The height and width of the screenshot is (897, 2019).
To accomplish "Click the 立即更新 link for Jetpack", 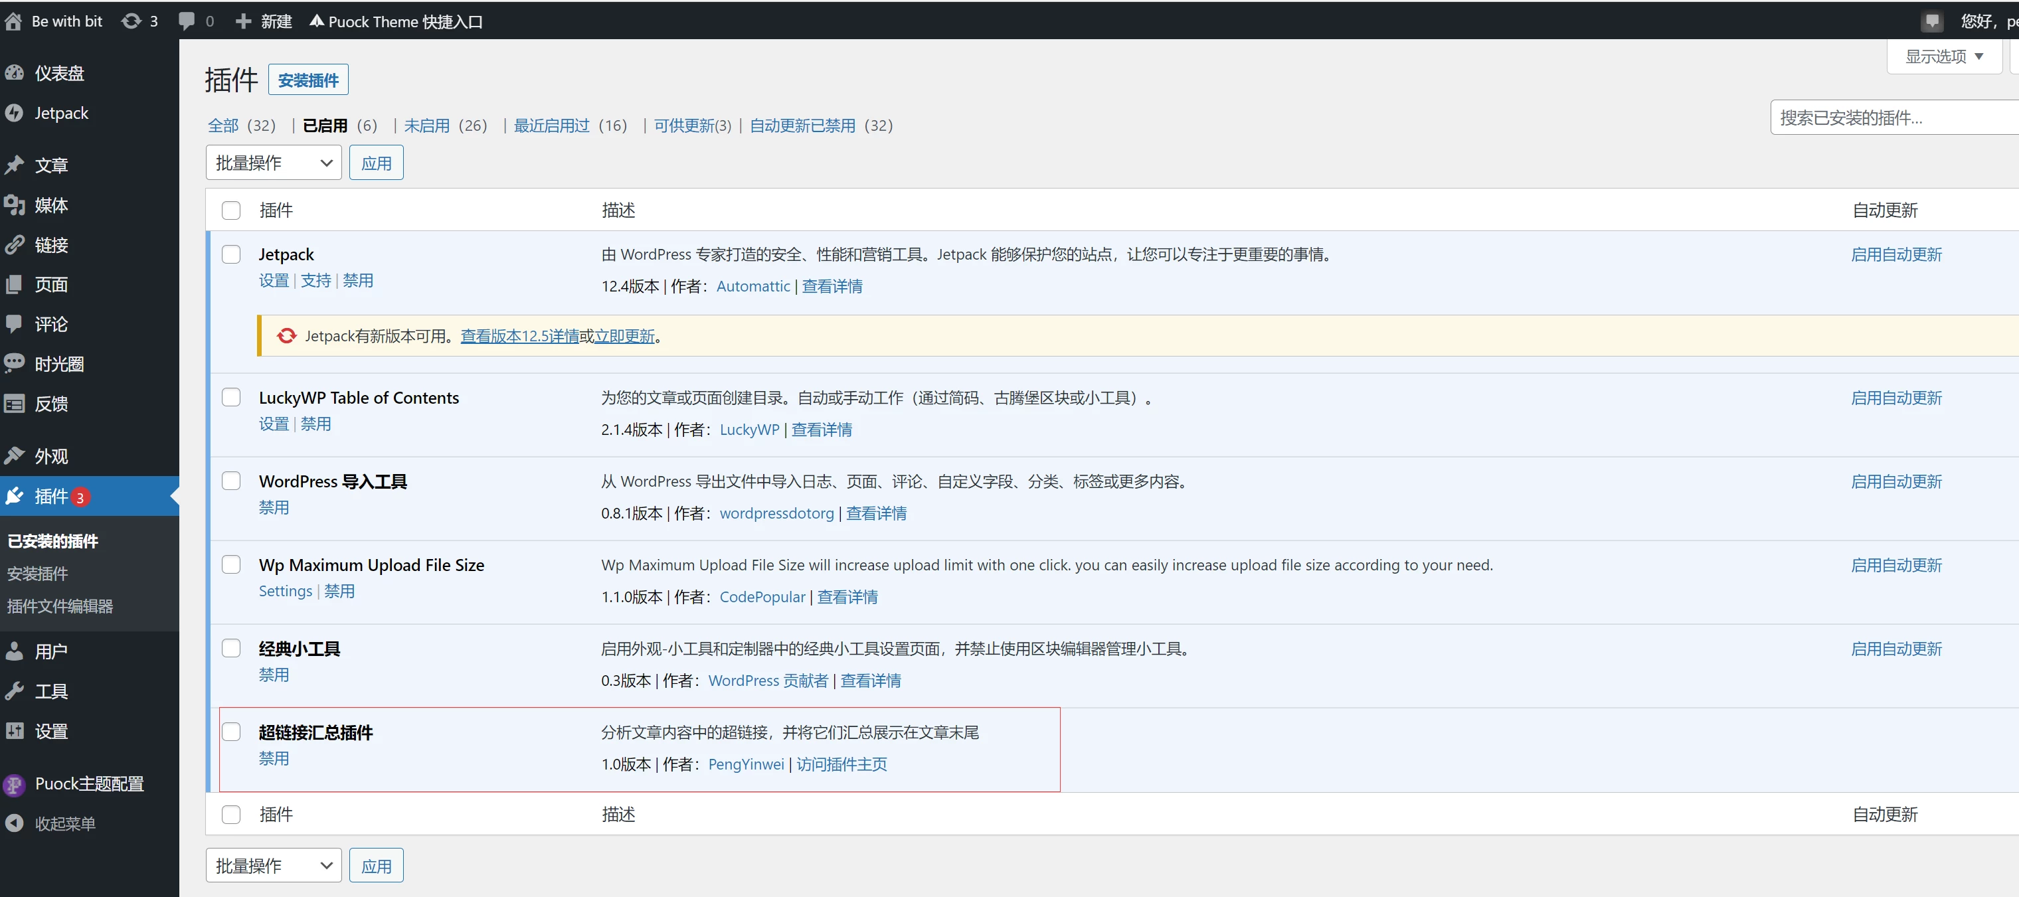I will [x=625, y=336].
